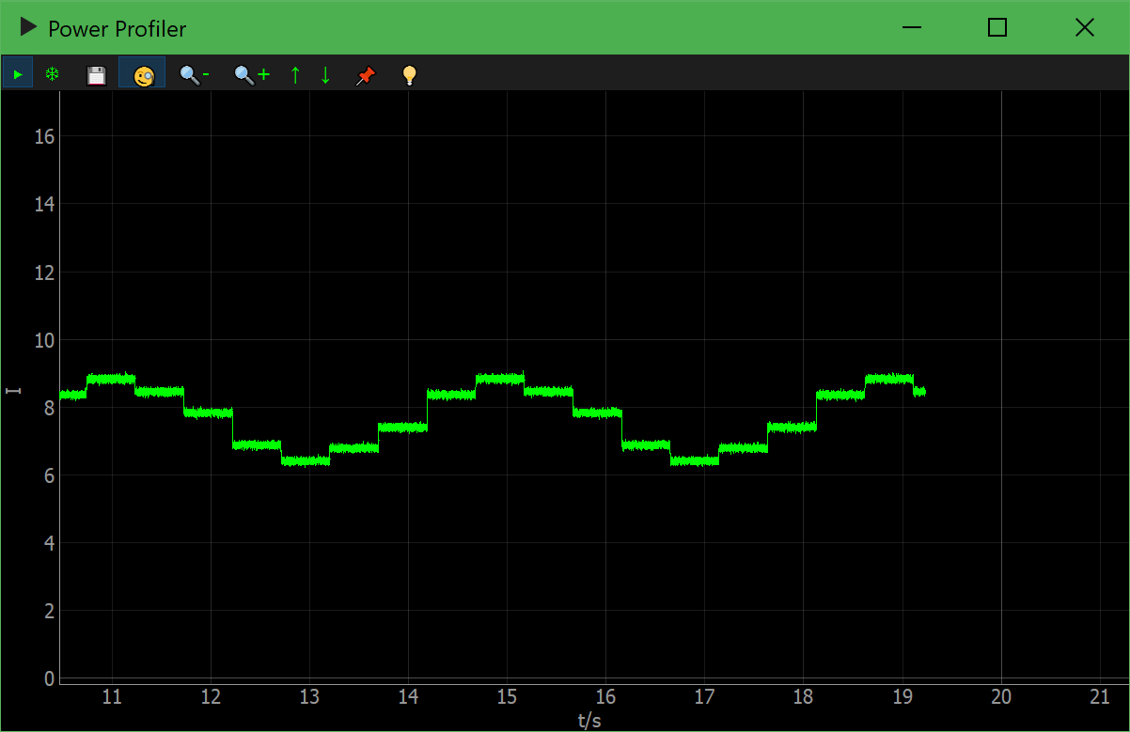Maximize the Power Profiler window
Screen dimensions: 1130x732
point(997,28)
